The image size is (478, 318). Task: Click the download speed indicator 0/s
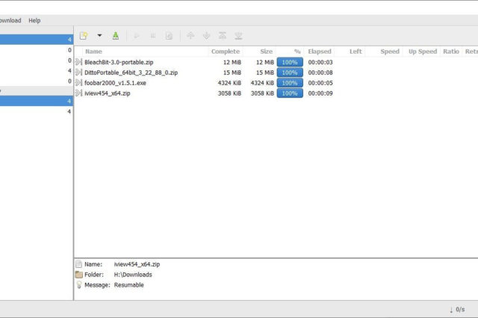point(457,310)
